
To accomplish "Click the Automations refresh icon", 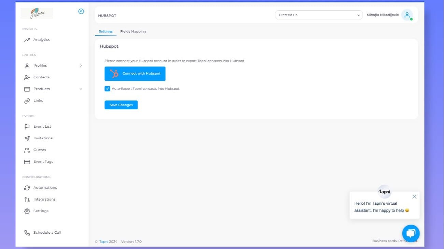I will click(27, 188).
